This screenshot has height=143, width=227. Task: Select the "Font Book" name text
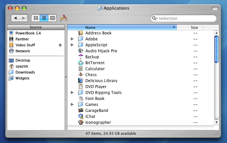point(95,99)
